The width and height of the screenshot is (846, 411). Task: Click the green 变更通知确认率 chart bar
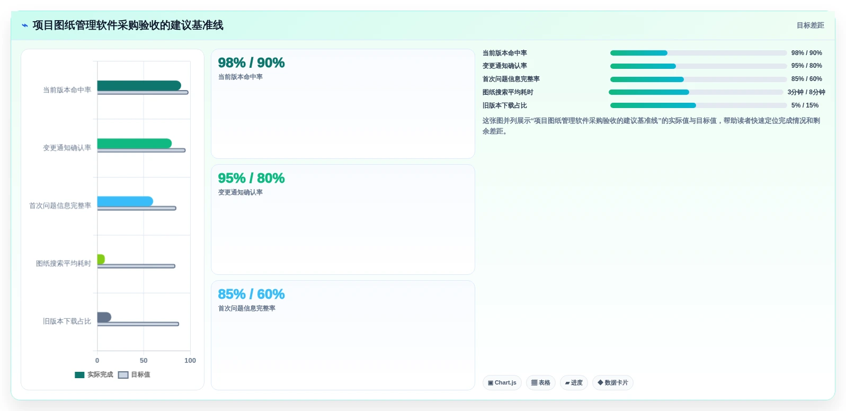pos(135,144)
